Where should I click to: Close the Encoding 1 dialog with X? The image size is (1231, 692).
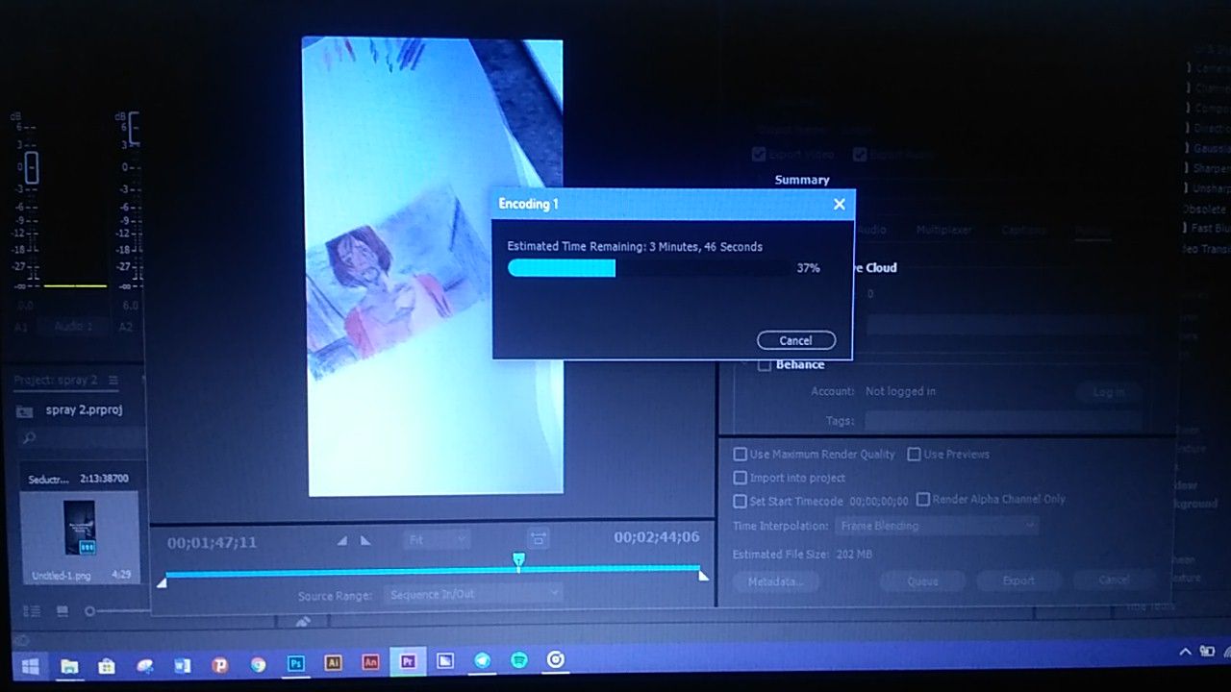[839, 204]
